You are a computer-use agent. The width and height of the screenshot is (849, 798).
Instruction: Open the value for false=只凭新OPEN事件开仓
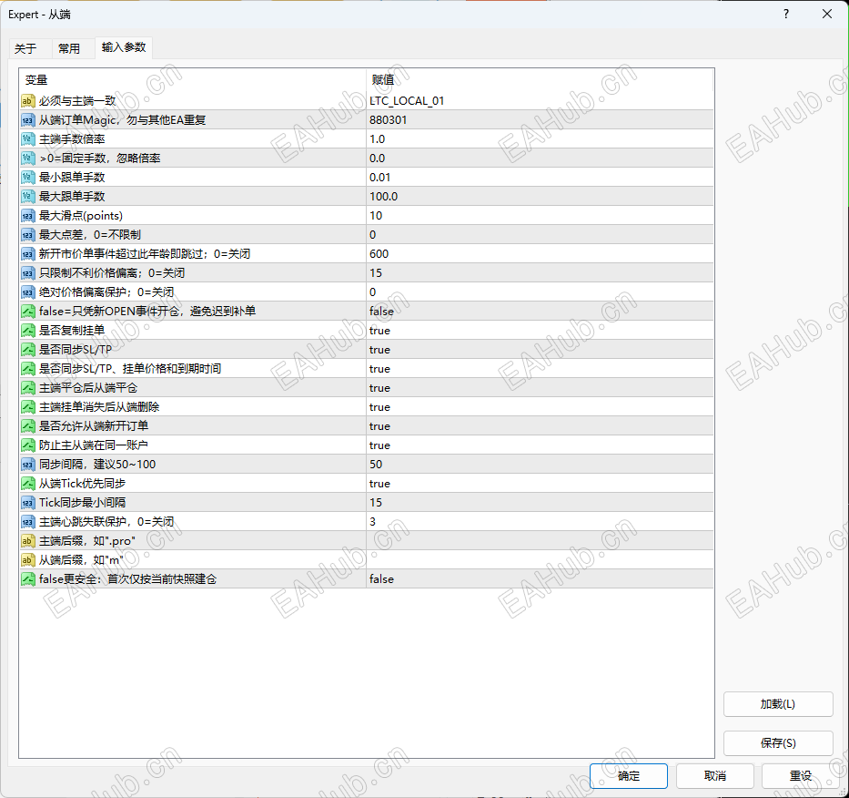click(540, 312)
